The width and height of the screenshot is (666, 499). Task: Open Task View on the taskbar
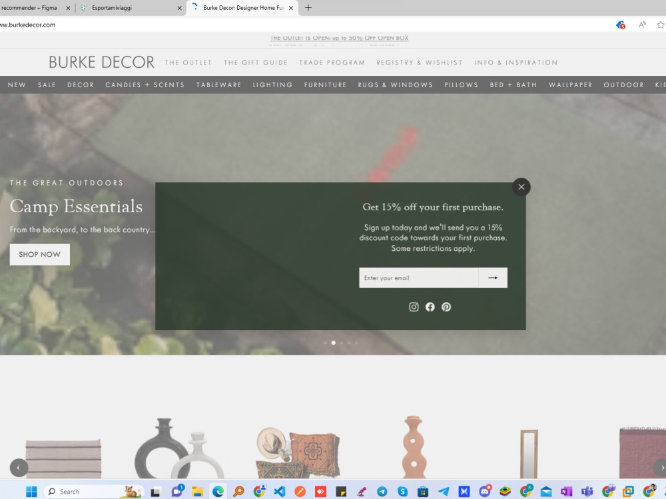coord(155,492)
